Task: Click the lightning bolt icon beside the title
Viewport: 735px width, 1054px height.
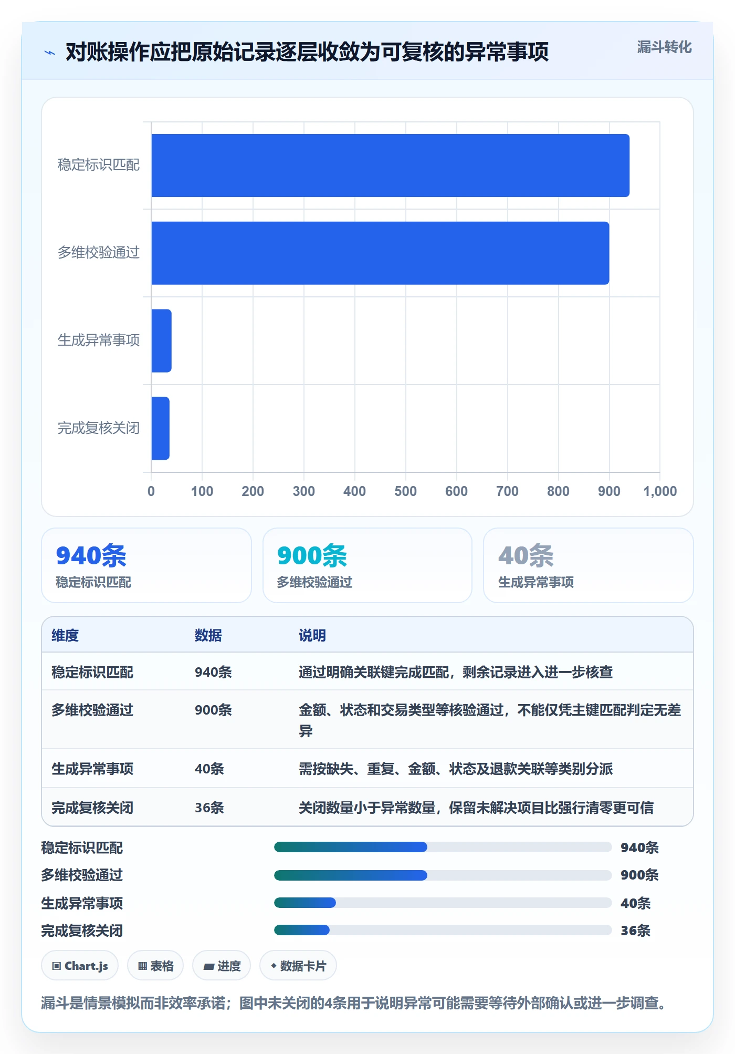Action: [x=50, y=53]
